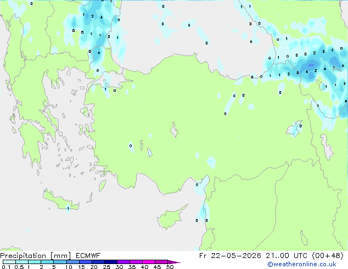The height and width of the screenshot is (269, 348).
Task: Click the 25–30 mm navy legend swatch
Action: pyautogui.click(x=111, y=262)
